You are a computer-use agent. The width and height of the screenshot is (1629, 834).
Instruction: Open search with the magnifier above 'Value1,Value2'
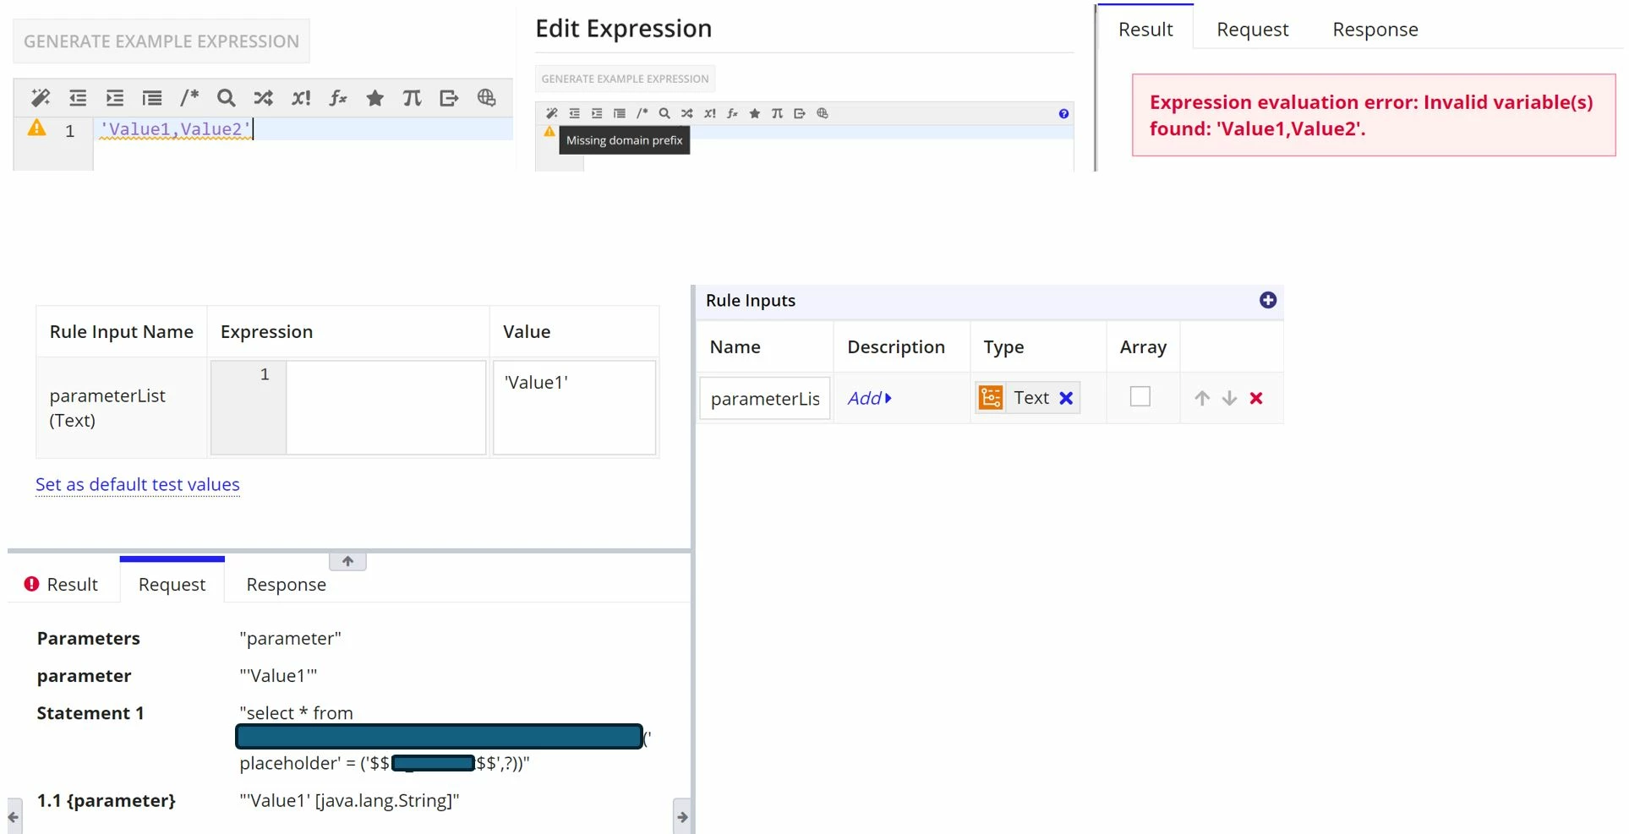[x=226, y=98]
